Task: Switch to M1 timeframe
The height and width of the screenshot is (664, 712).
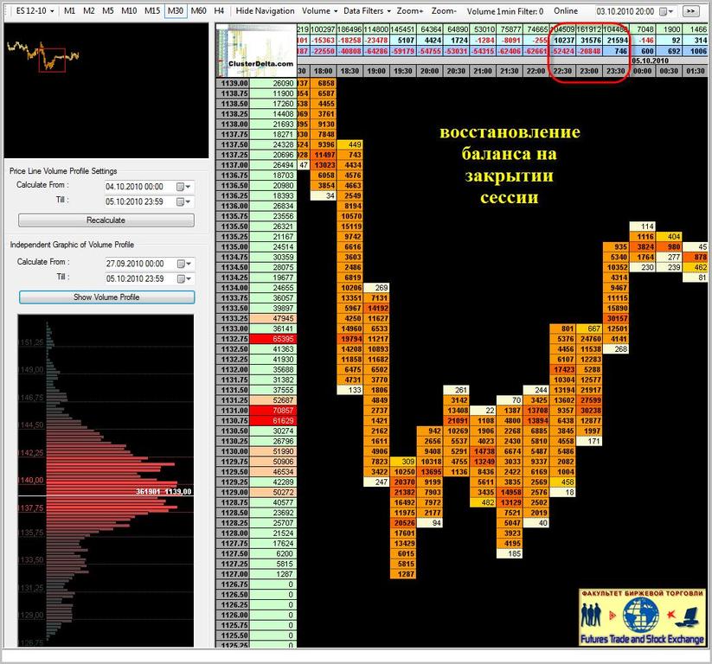Action: tap(69, 10)
